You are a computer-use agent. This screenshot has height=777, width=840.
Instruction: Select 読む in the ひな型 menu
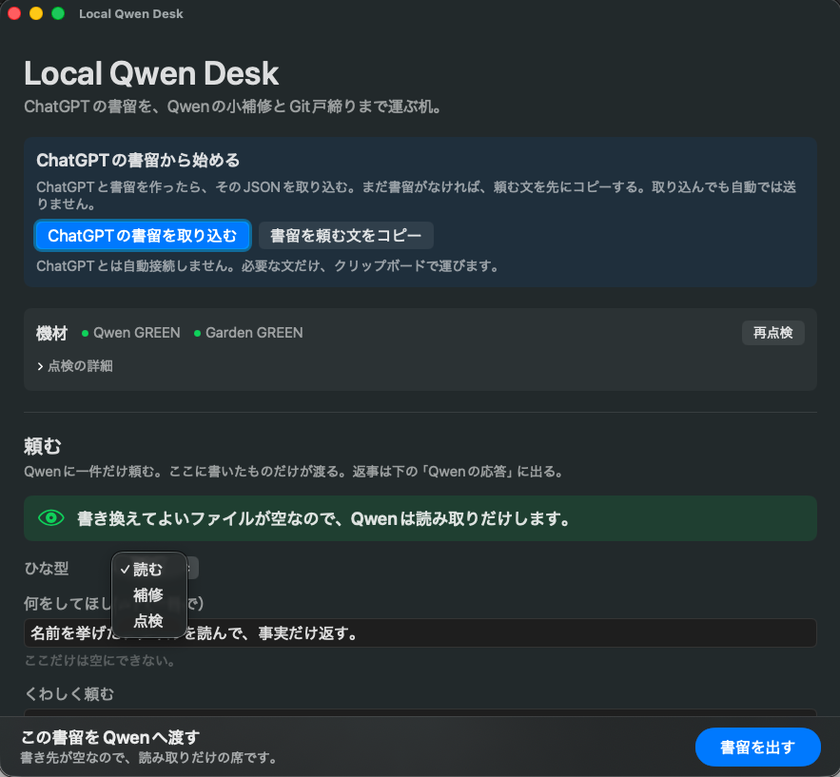(x=148, y=570)
